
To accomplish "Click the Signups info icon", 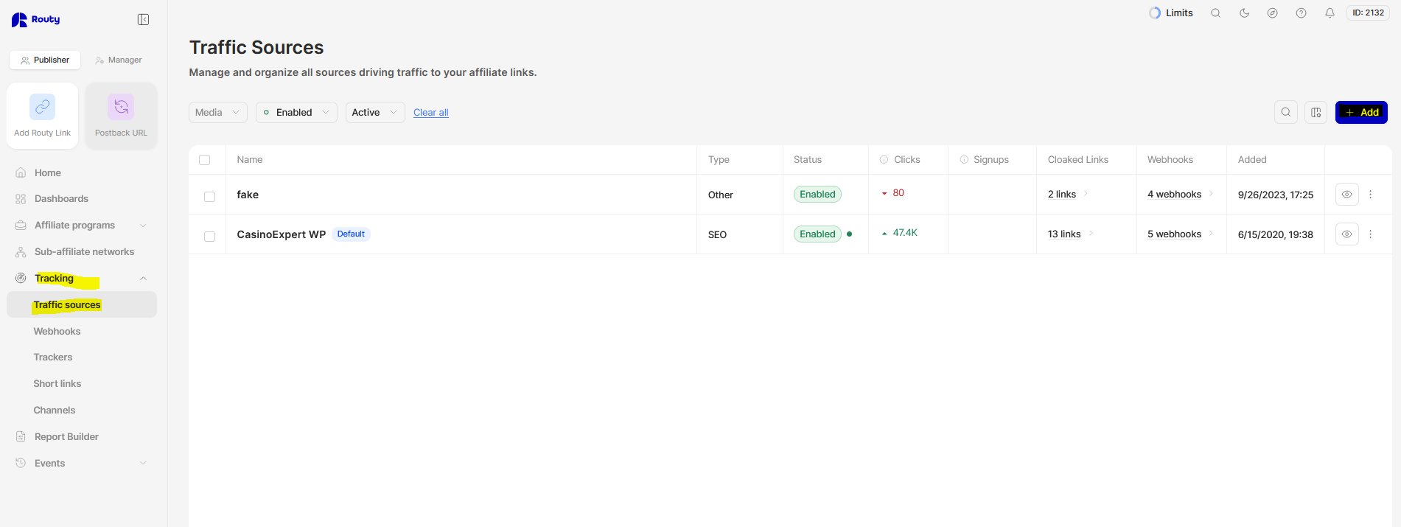I will click(x=964, y=160).
